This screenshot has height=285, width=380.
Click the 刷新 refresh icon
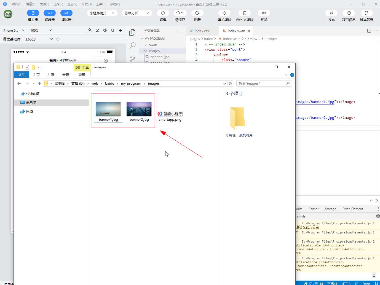pos(197,13)
